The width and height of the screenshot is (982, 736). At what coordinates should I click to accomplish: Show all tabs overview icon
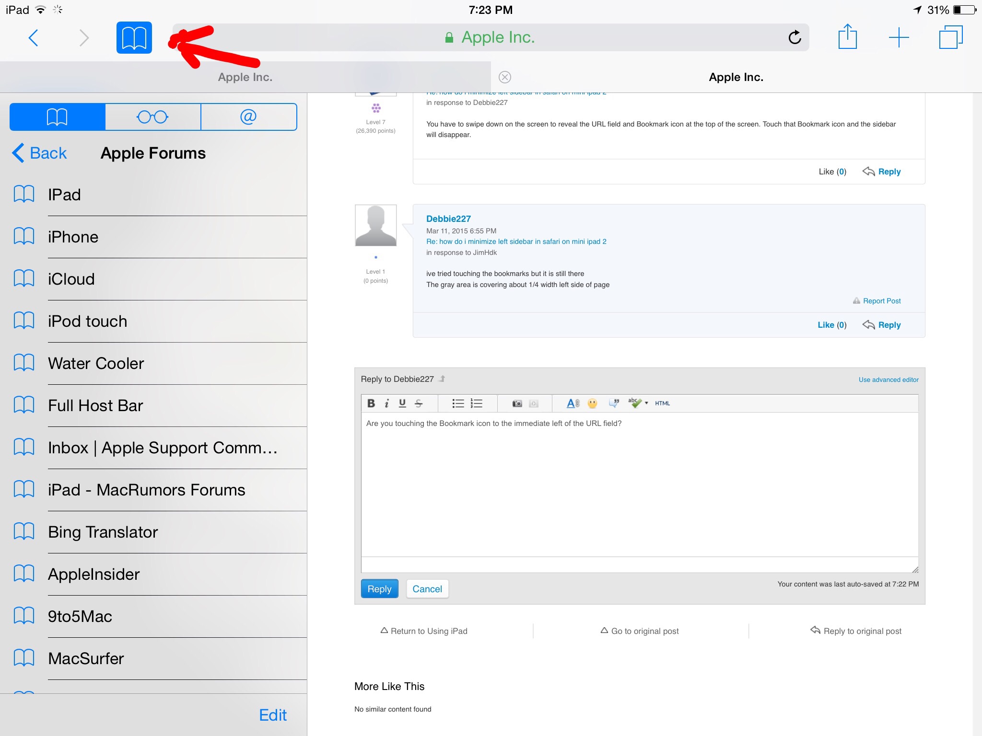[950, 37]
